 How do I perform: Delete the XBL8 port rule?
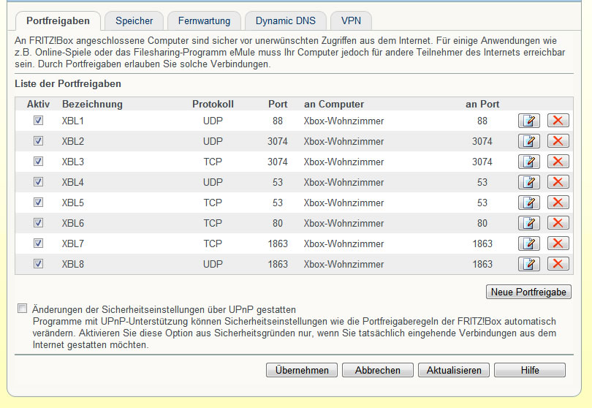pos(558,264)
